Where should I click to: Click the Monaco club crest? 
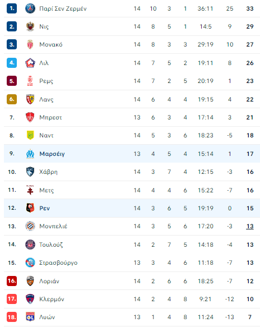coord(30,44)
